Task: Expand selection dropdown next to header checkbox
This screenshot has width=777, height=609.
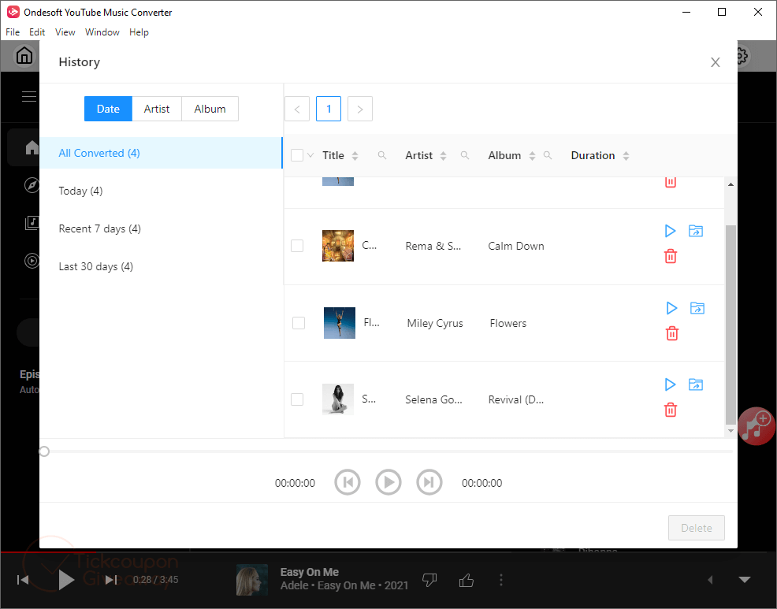Action: point(310,155)
